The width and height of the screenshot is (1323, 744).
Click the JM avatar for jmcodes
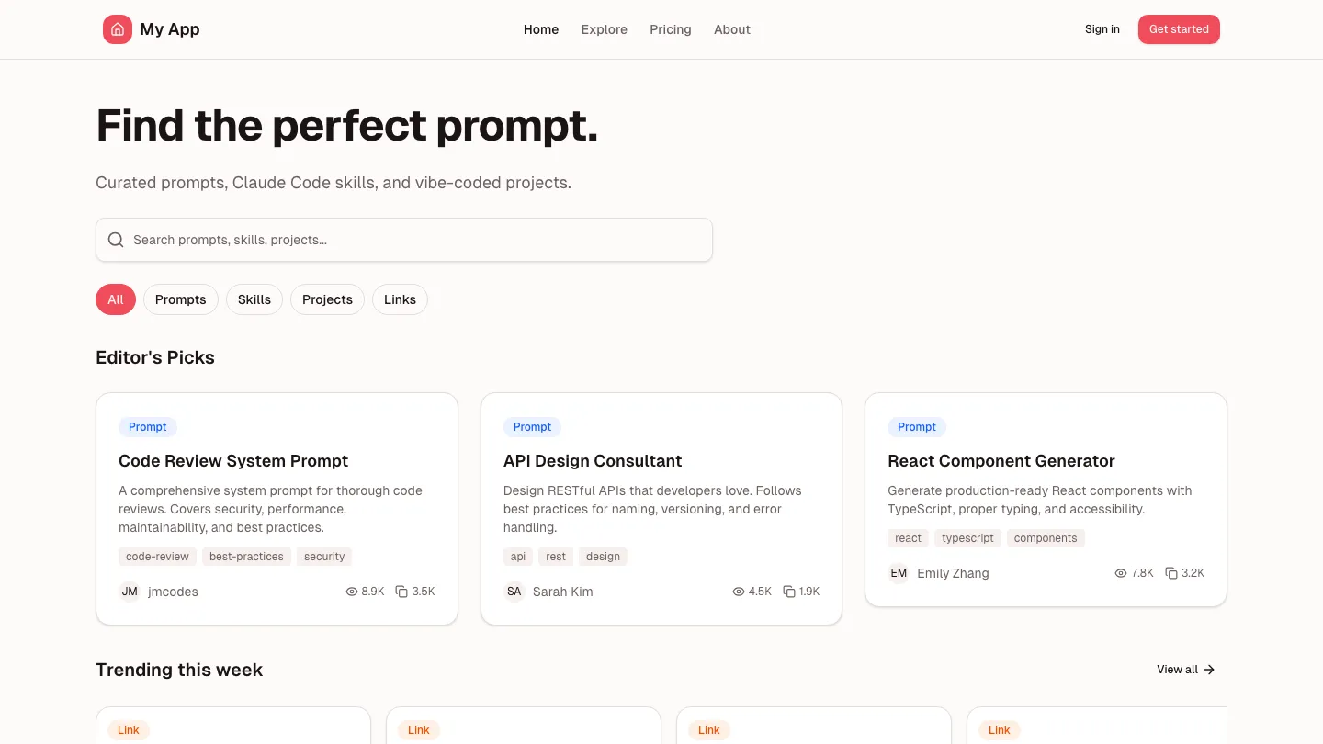[130, 592]
